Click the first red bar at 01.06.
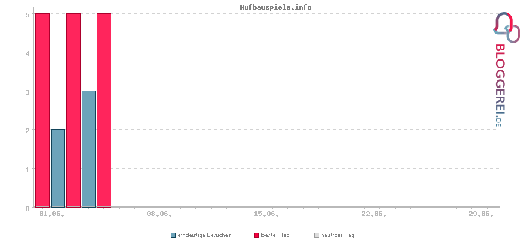The image size is (523, 240). tap(43, 110)
